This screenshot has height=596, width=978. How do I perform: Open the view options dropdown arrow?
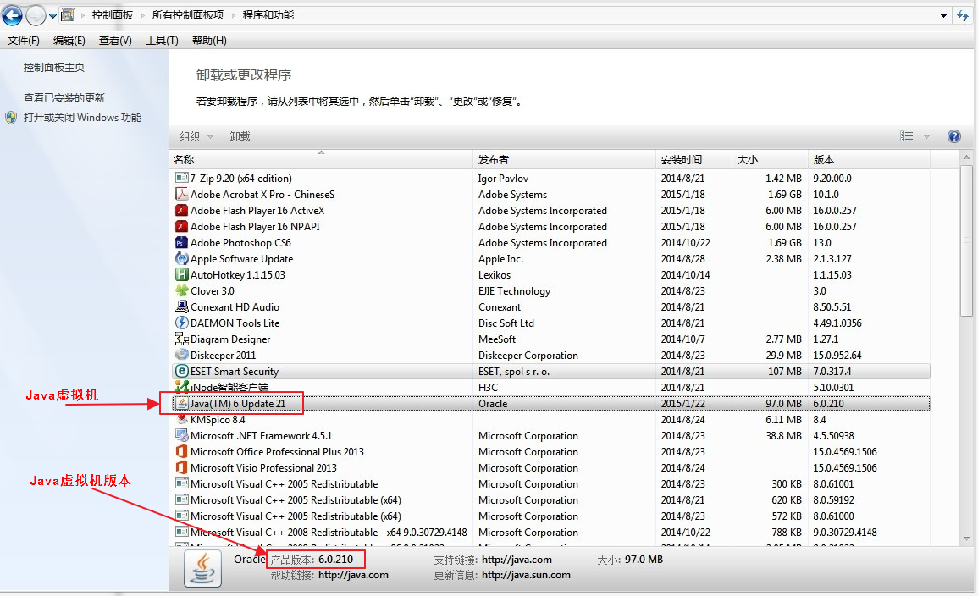click(x=926, y=136)
